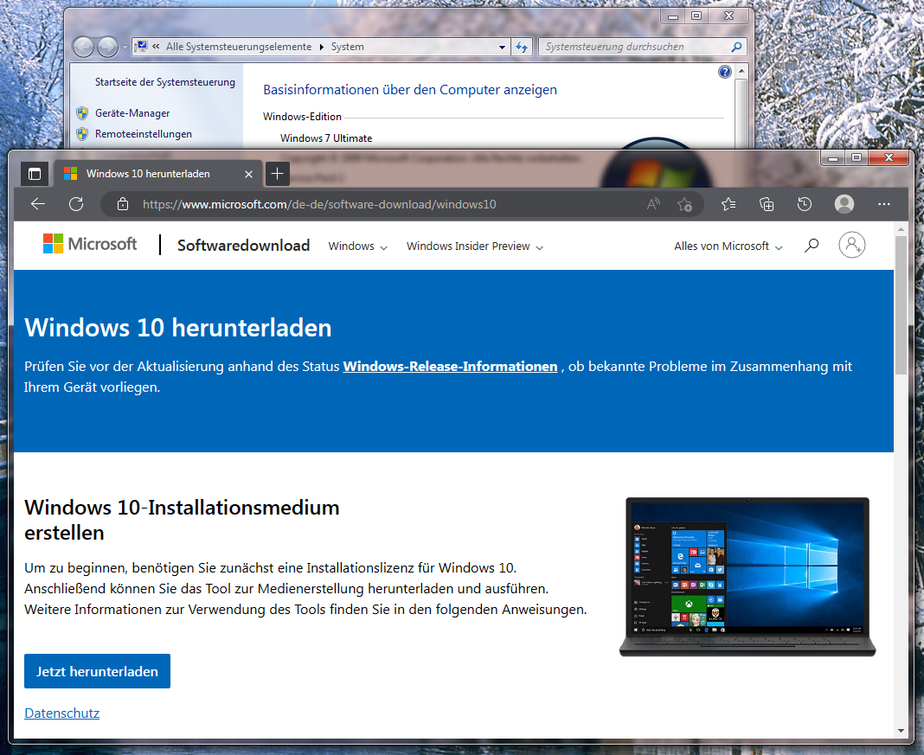This screenshot has width=924, height=755.
Task: Click the Windows 7 Ultimate text
Action: [326, 138]
